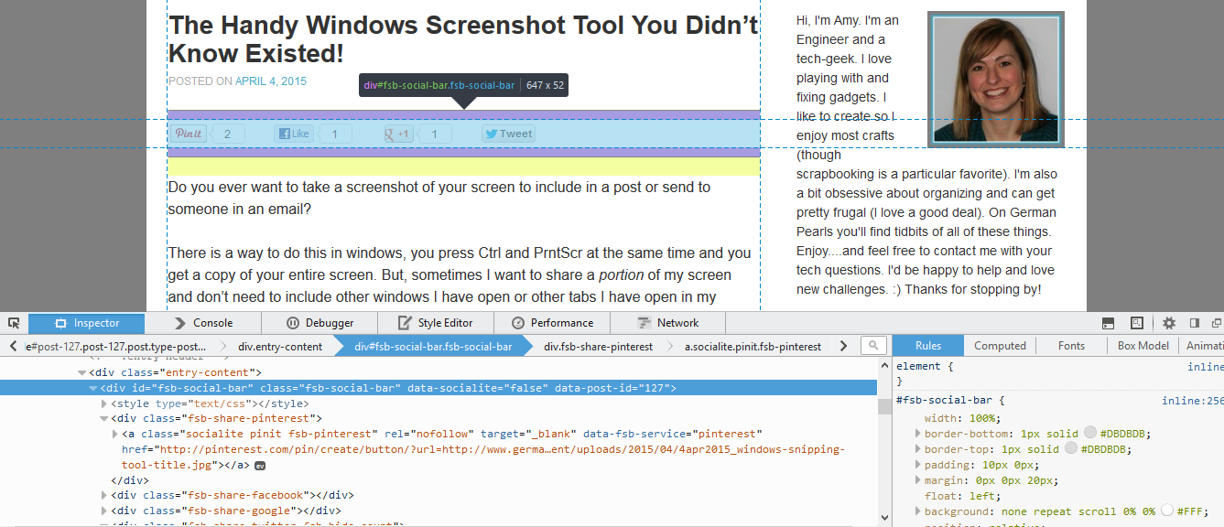Expand the border-bottom CSS property
Image resolution: width=1224 pixels, height=527 pixels.
pyautogui.click(x=917, y=434)
